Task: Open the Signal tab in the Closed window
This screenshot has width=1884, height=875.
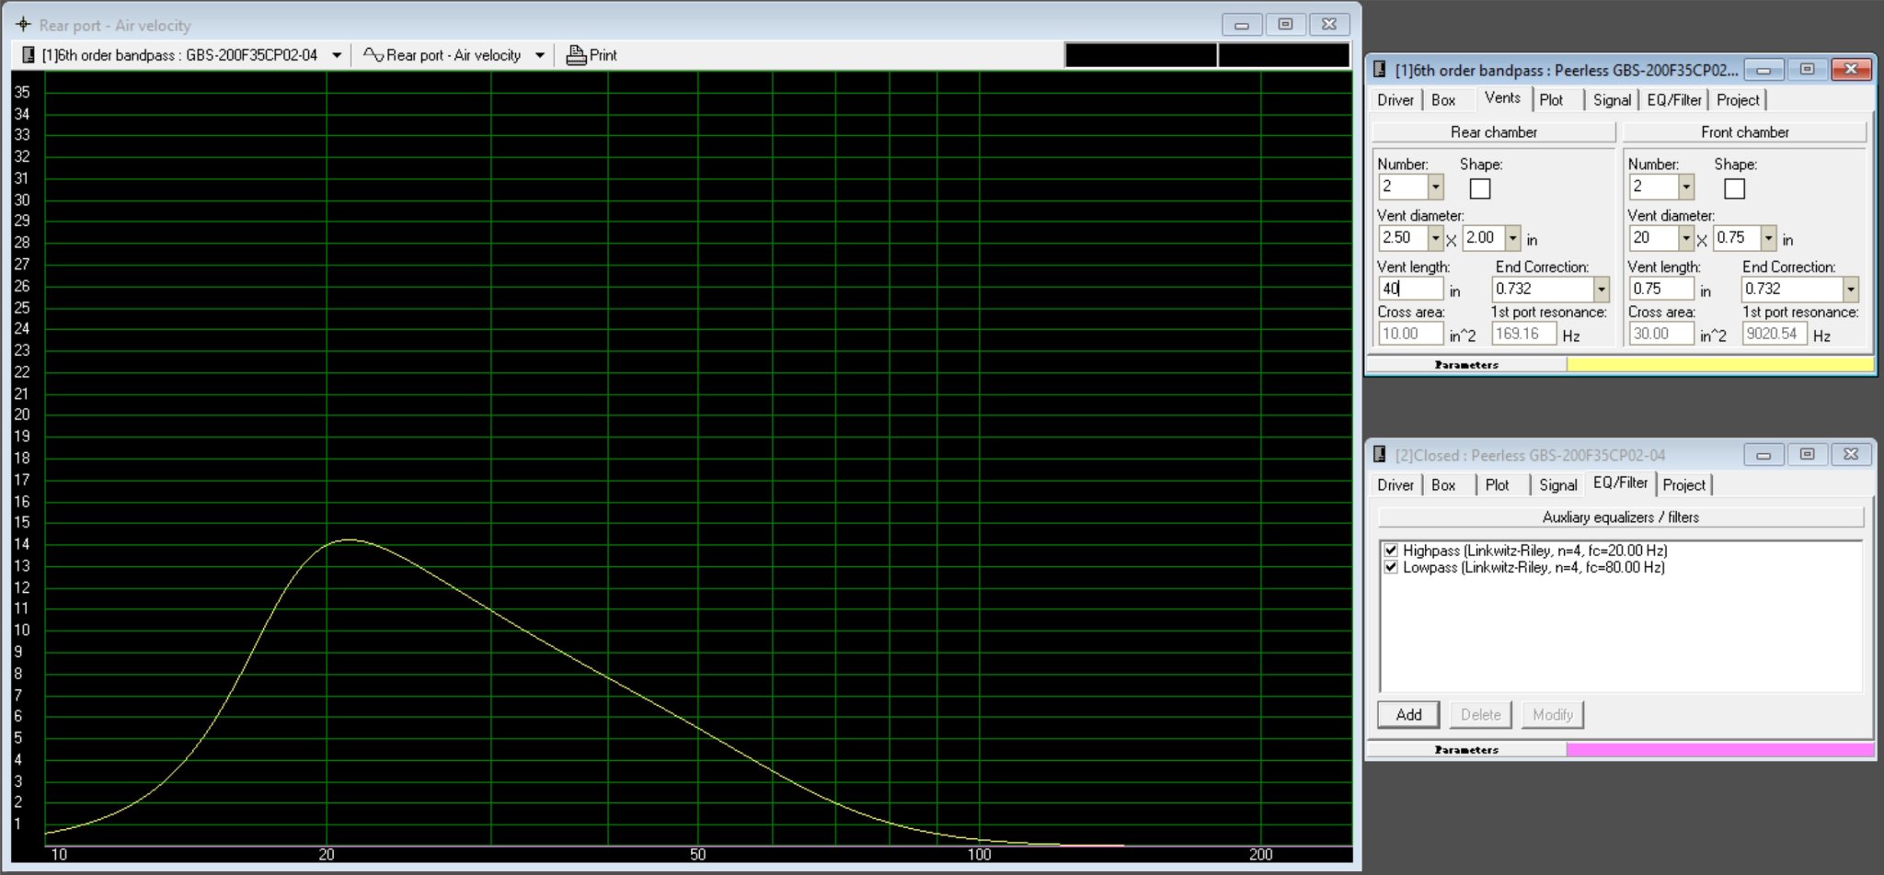Action: pyautogui.click(x=1557, y=485)
